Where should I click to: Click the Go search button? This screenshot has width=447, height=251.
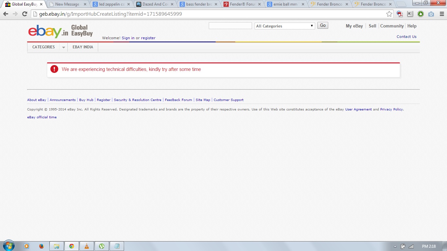[x=323, y=25]
